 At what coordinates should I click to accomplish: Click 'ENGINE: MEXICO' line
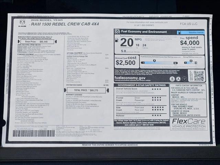[180, 113]
